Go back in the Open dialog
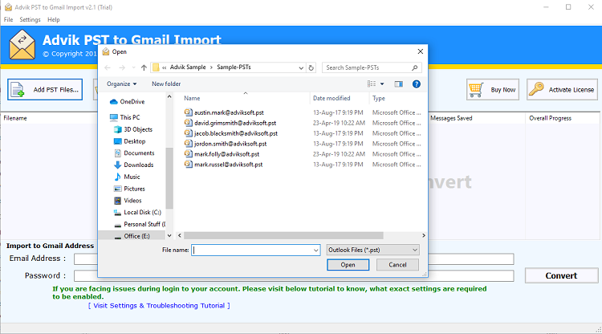 click(x=108, y=67)
